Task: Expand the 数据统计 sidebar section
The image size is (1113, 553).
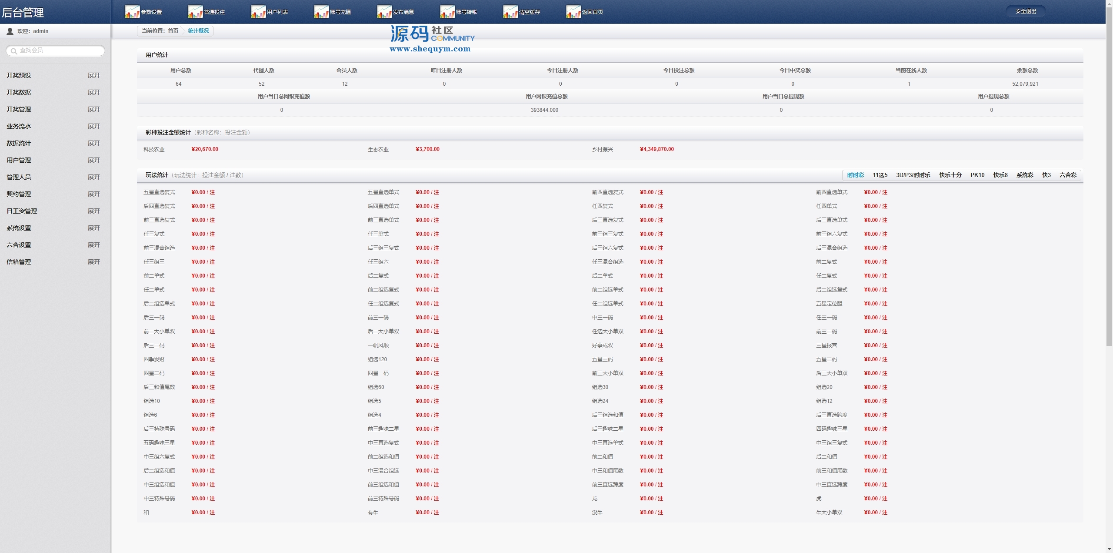Action: coord(93,143)
